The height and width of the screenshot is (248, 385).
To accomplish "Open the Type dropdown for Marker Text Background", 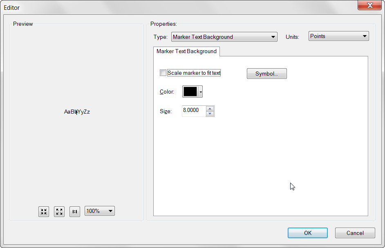I will point(224,37).
